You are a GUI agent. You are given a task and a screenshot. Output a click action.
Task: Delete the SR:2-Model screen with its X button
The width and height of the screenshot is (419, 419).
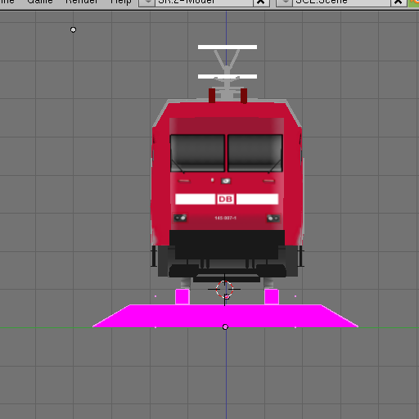pos(261,2)
